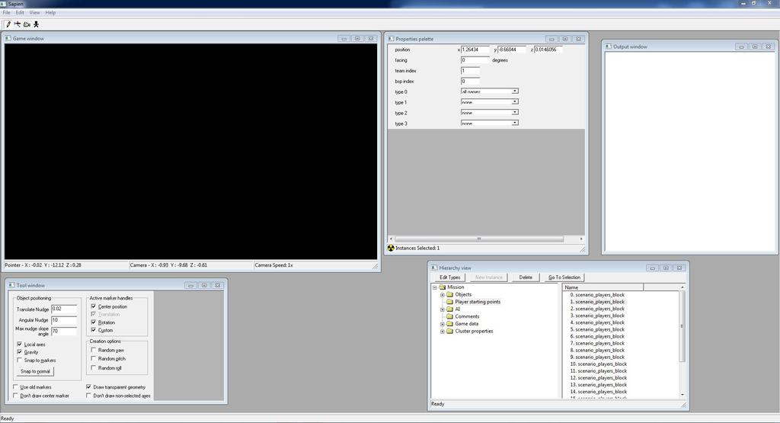The image size is (780, 423).
Task: Click the camera toolbar icon
Action: tap(27, 24)
